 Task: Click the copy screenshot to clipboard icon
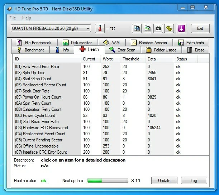click(147, 28)
